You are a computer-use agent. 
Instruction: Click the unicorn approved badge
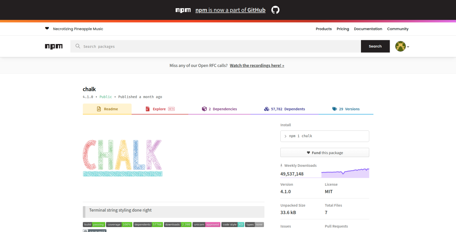[207, 224]
